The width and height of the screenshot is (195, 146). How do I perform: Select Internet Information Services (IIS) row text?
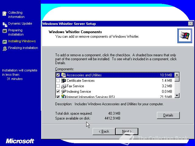click(x=91, y=97)
